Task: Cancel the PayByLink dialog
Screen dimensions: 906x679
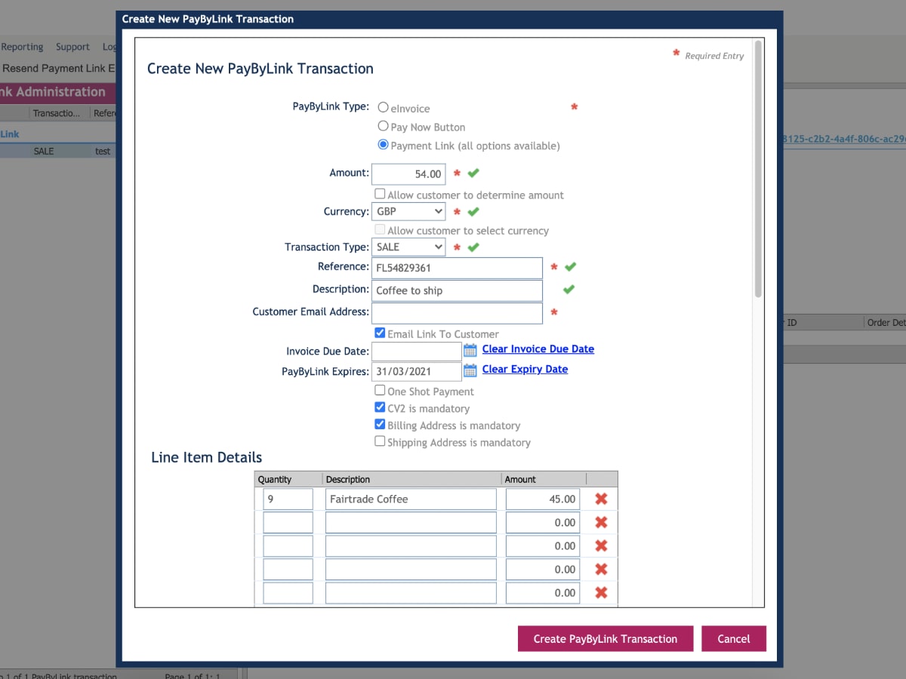Action: [x=733, y=638]
